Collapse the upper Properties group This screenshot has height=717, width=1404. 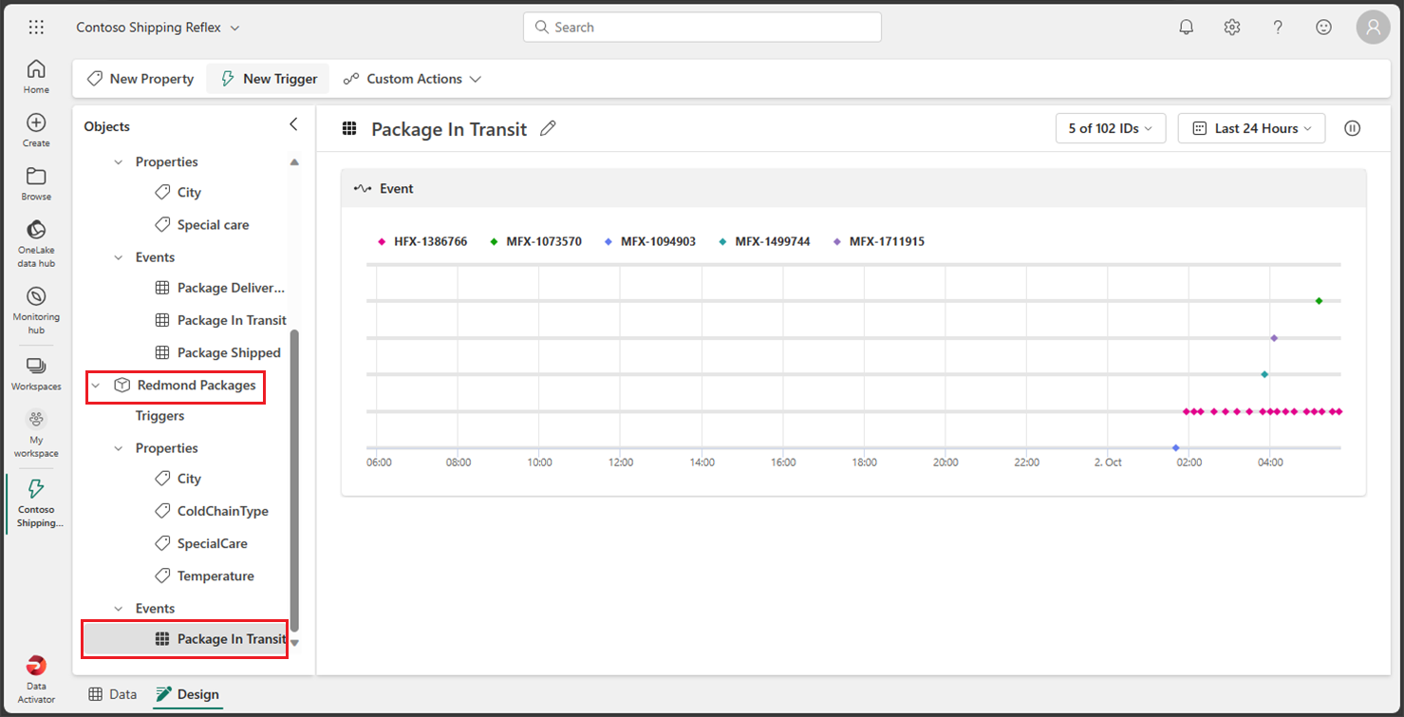119,161
